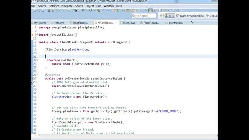Open the Android Virtual Device Manager

click(53, 10)
